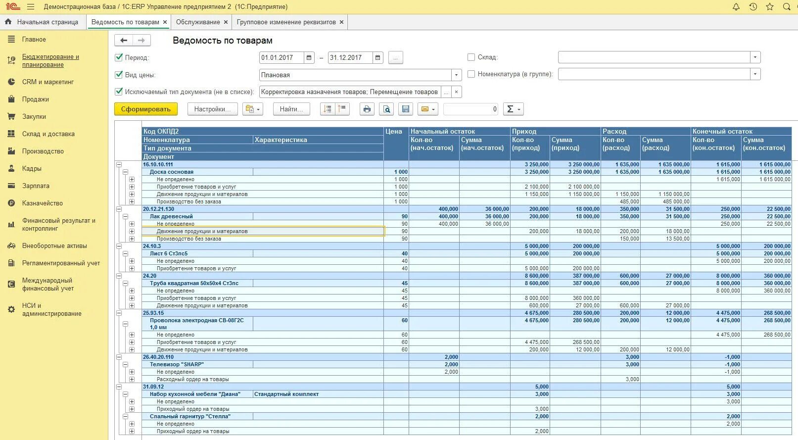Click the numeric sum field showing 0
The height and width of the screenshot is (440, 798).
point(470,109)
